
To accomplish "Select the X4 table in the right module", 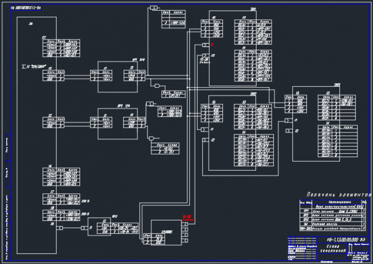I will click(338, 141).
